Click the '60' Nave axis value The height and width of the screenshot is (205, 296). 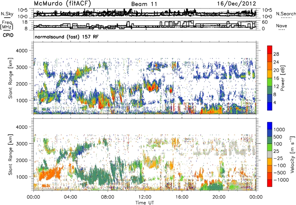click(x=265, y=22)
